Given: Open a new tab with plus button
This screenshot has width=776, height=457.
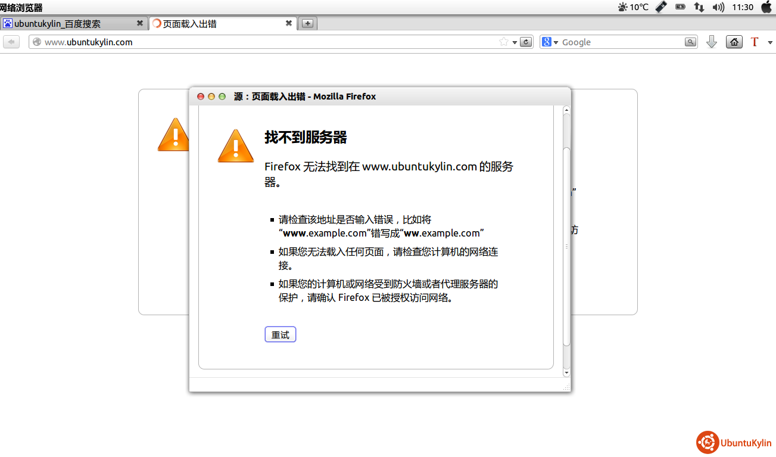Looking at the screenshot, I should (x=307, y=24).
